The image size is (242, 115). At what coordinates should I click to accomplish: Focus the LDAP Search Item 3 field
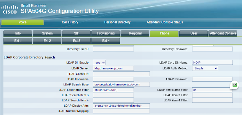point(113,95)
